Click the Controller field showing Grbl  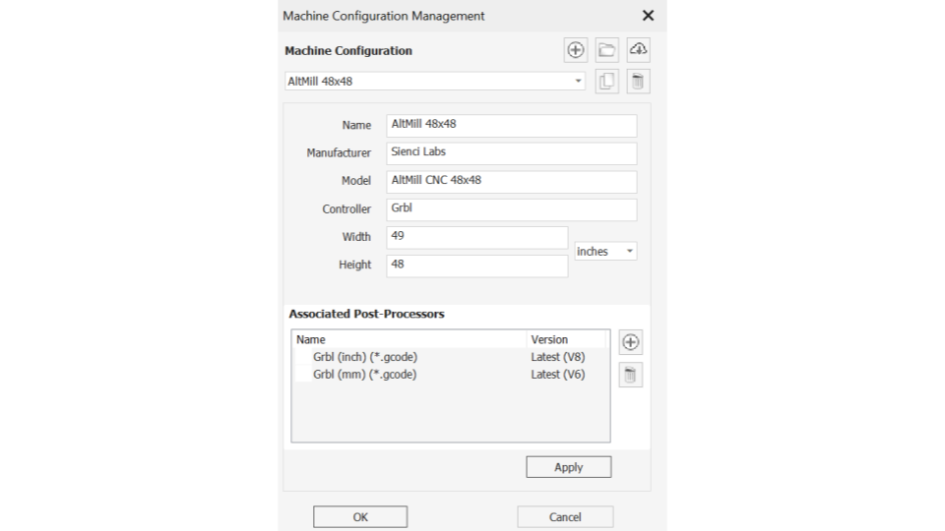click(x=511, y=209)
